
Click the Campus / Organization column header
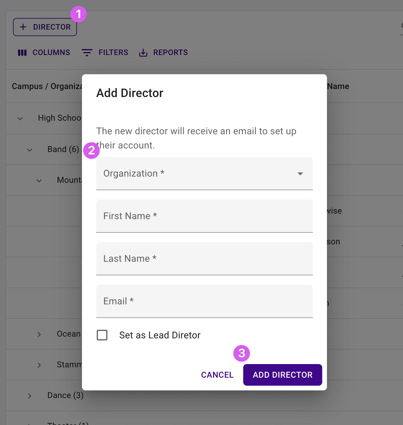47,86
